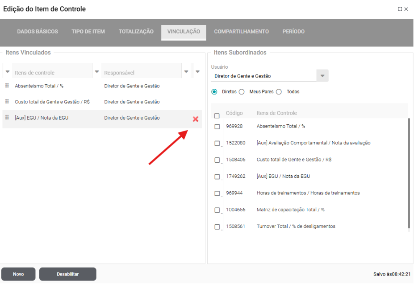Select the Meus Pares radio option
The width and height of the screenshot is (414, 284).
[242, 92]
